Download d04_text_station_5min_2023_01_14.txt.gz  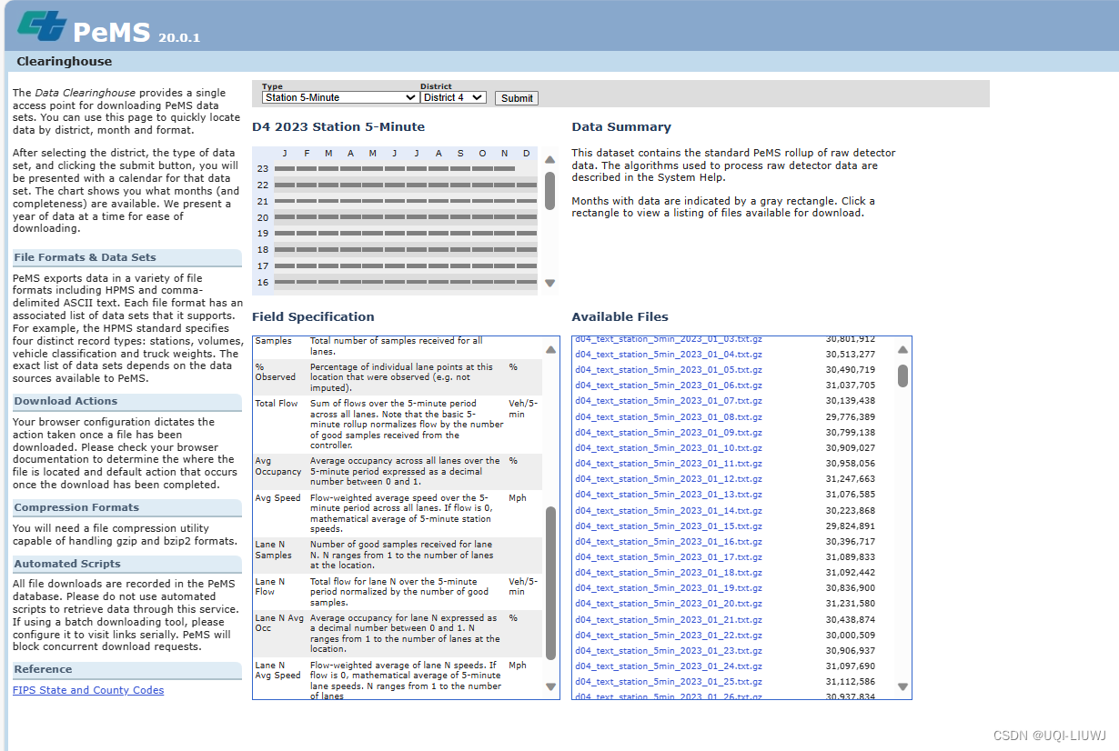[669, 511]
